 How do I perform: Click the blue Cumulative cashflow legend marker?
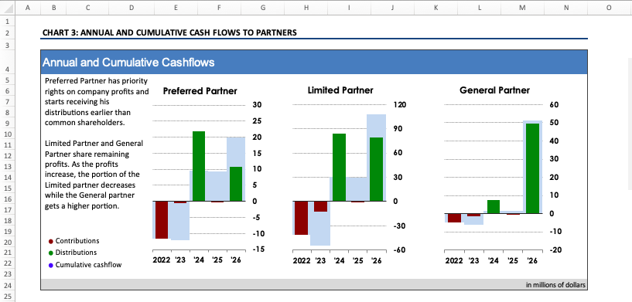51,265
